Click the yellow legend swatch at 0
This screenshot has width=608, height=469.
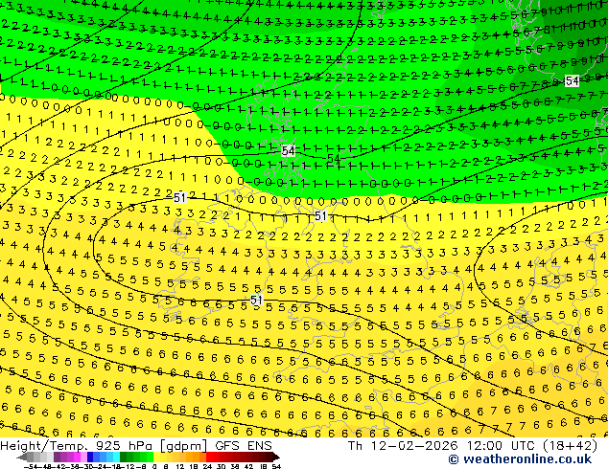click(156, 457)
